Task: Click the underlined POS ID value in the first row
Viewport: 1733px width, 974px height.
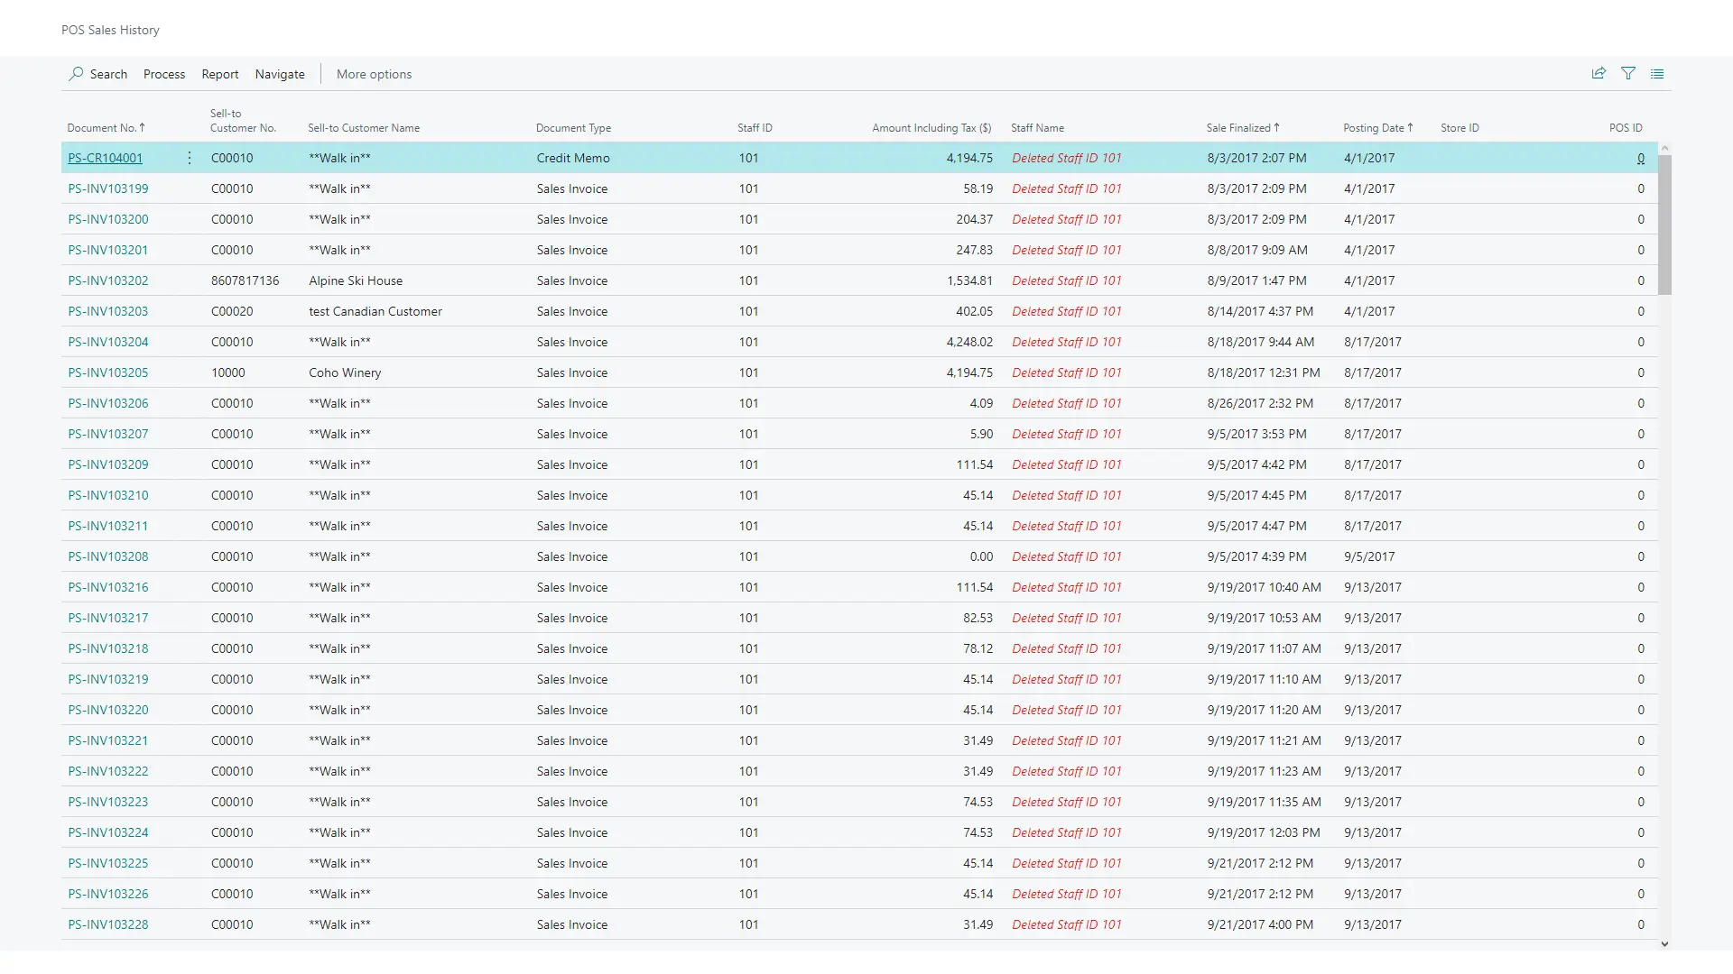Action: 1640,158
